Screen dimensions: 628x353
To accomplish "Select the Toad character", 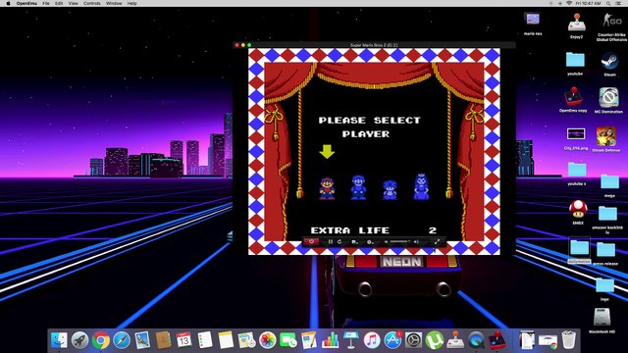I will [x=390, y=189].
